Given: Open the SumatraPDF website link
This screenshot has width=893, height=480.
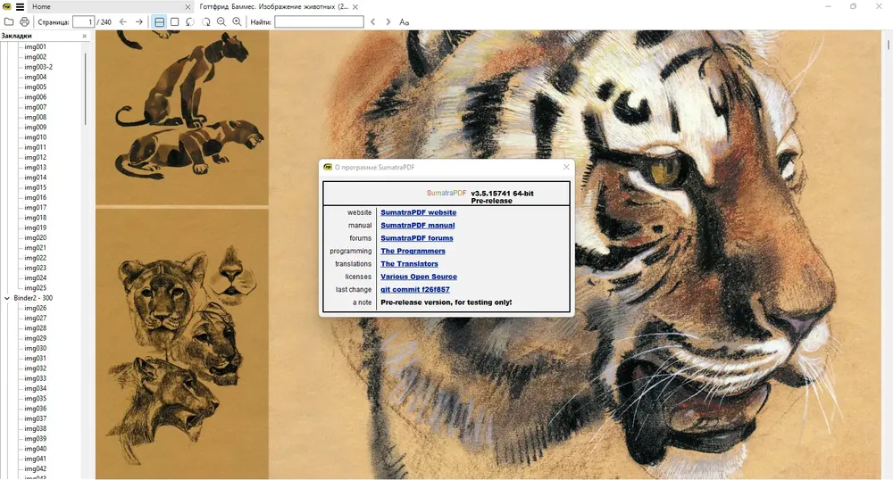Looking at the screenshot, I should point(418,212).
